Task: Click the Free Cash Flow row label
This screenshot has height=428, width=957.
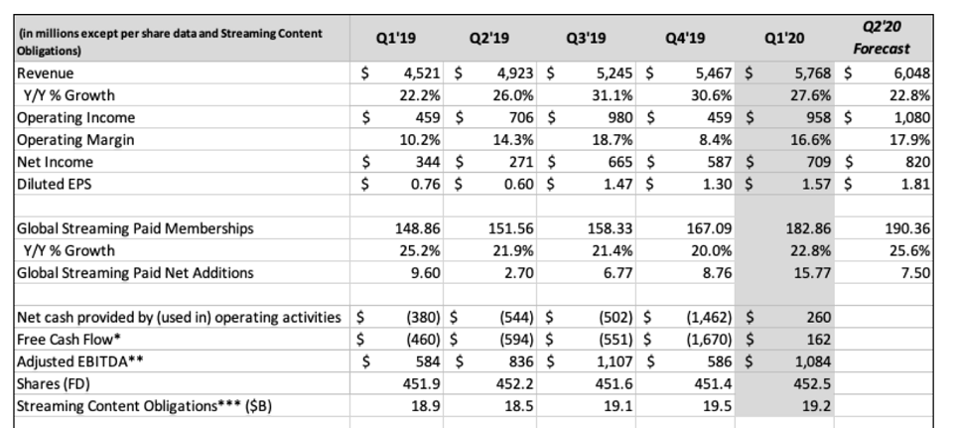Action: pyautogui.click(x=60, y=341)
